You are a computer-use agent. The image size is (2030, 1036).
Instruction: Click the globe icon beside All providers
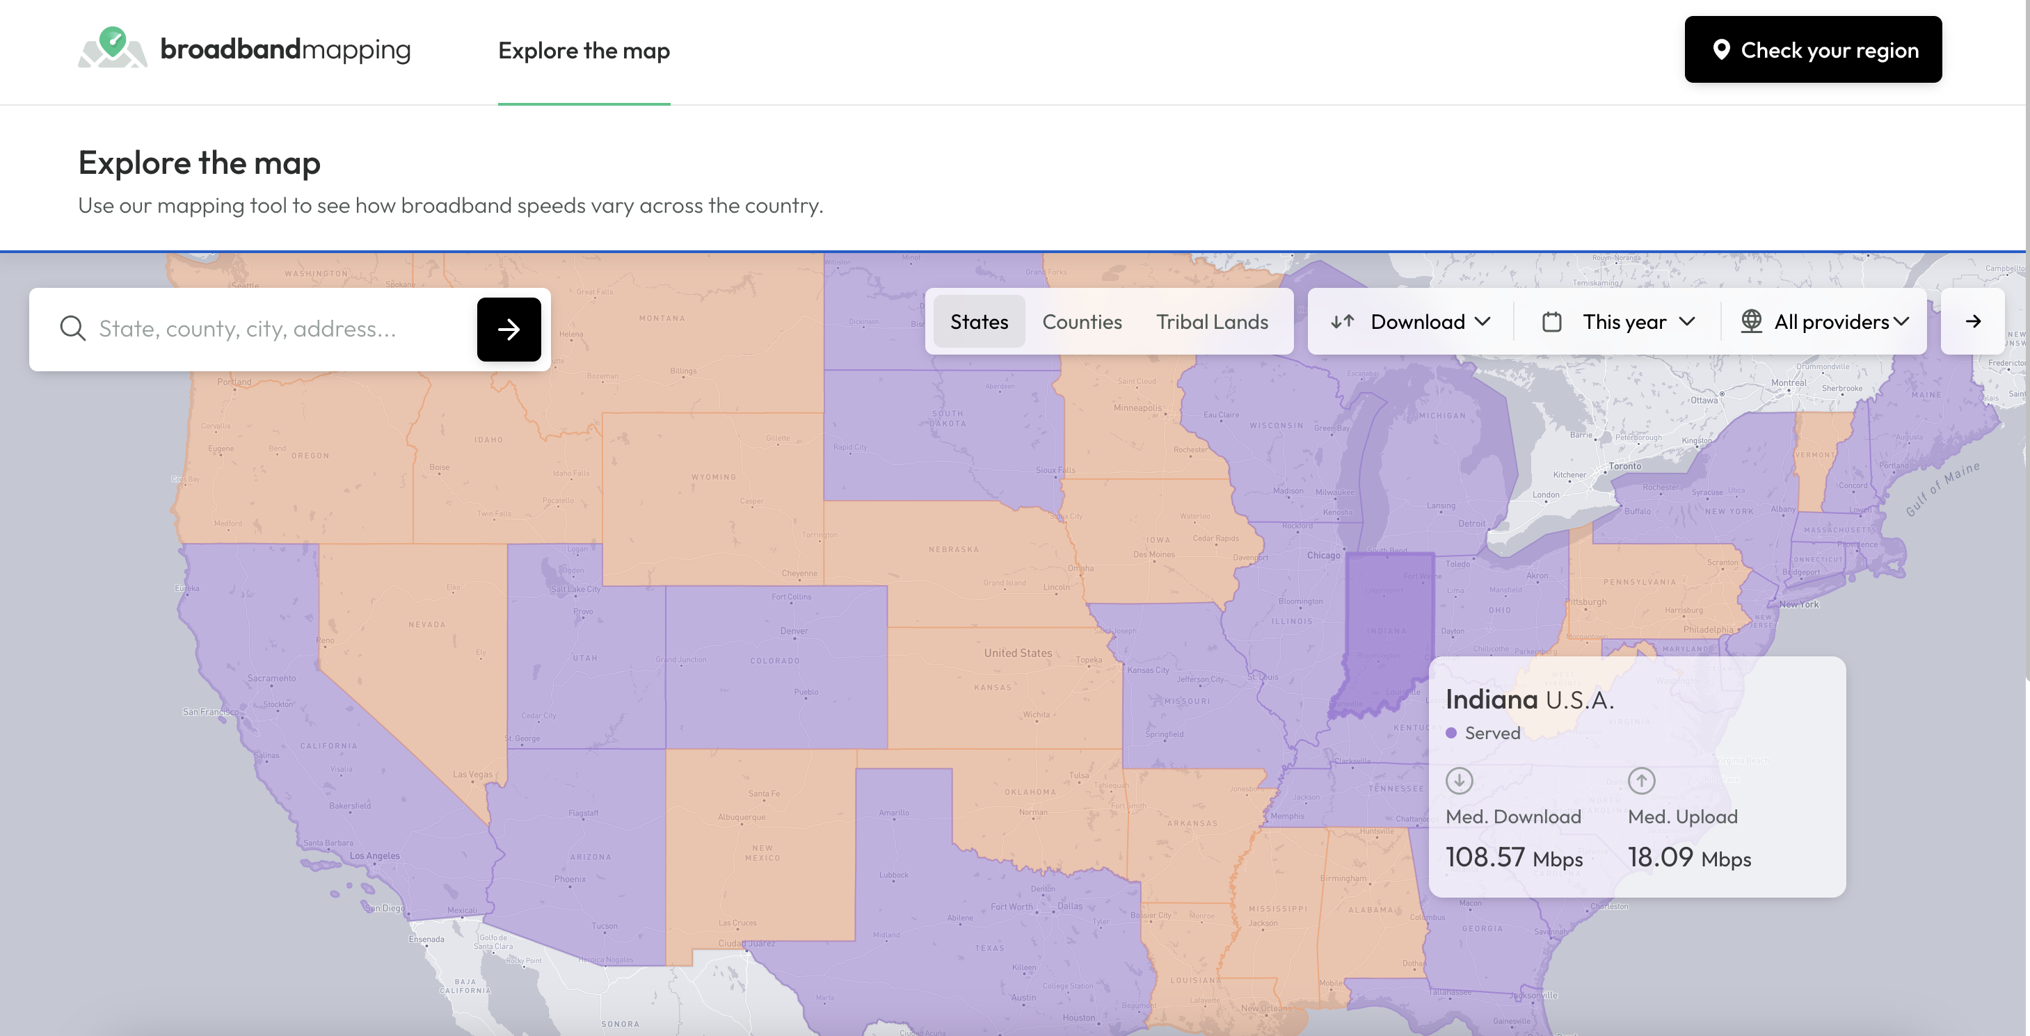coord(1750,321)
